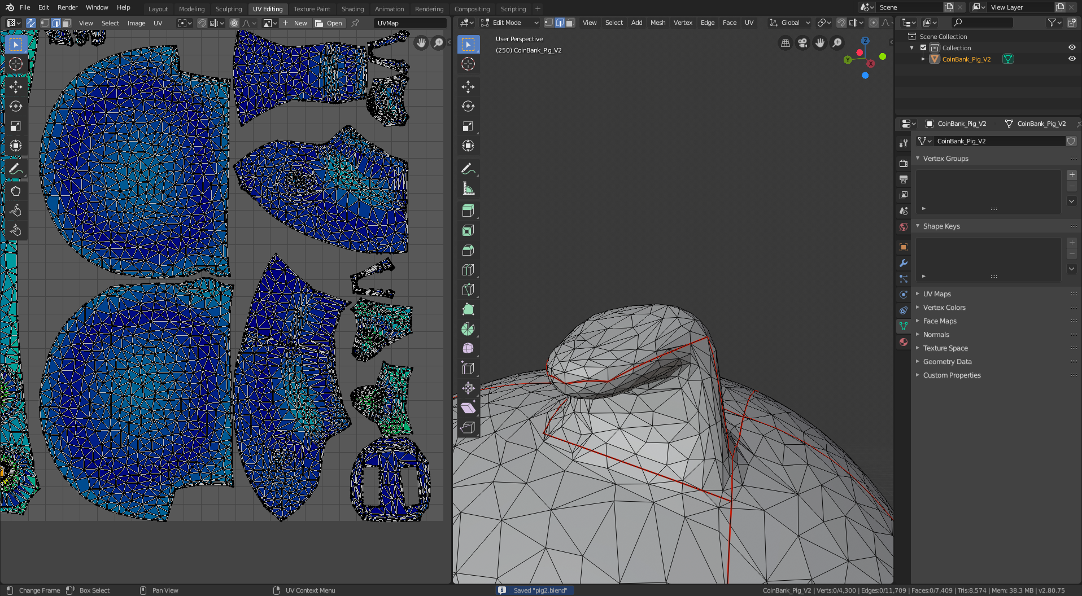
Task: Open the Material properties tab
Action: [904, 342]
